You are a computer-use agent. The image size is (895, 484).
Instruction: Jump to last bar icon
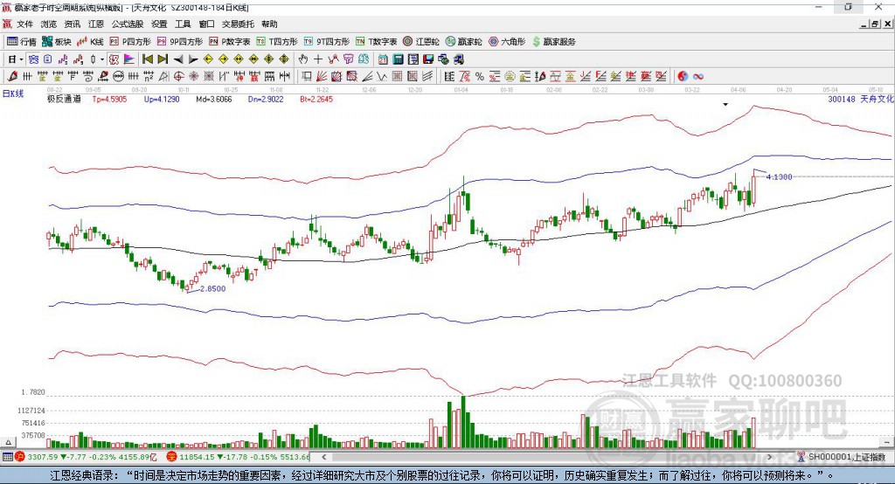[163, 59]
